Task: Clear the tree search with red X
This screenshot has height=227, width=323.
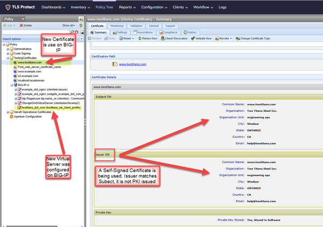Action: coord(76,32)
